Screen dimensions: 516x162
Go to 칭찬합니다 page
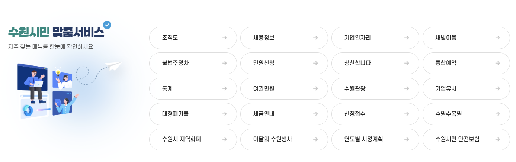(375, 63)
